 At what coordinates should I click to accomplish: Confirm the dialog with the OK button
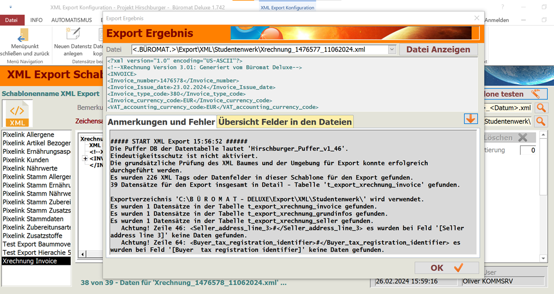pyautogui.click(x=446, y=268)
